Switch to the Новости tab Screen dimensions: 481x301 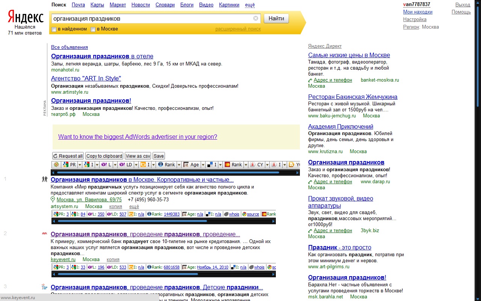coord(141,5)
